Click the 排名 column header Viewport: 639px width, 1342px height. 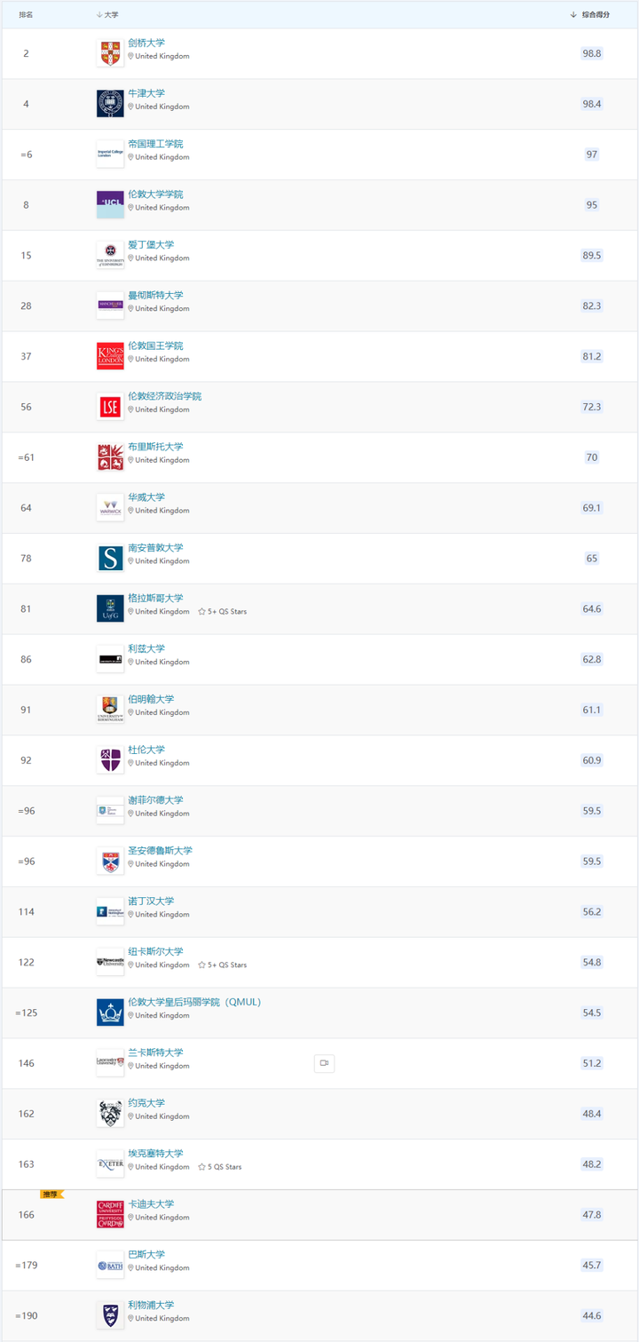pos(26,15)
